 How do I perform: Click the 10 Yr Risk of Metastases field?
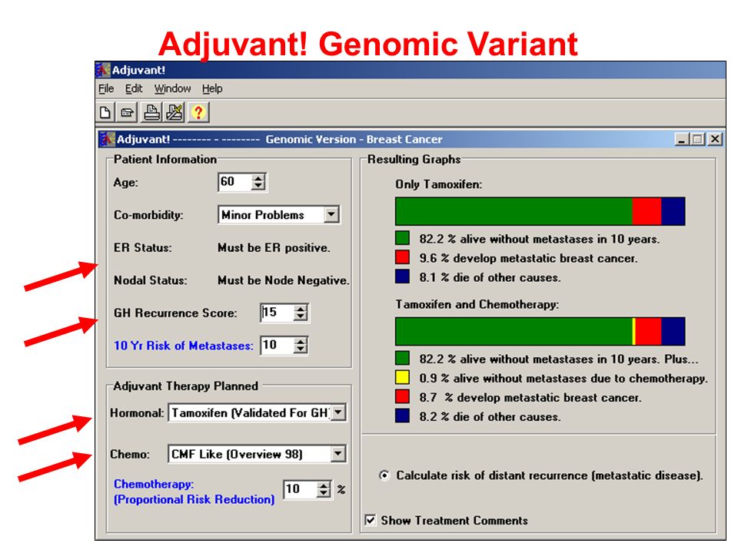(278, 345)
